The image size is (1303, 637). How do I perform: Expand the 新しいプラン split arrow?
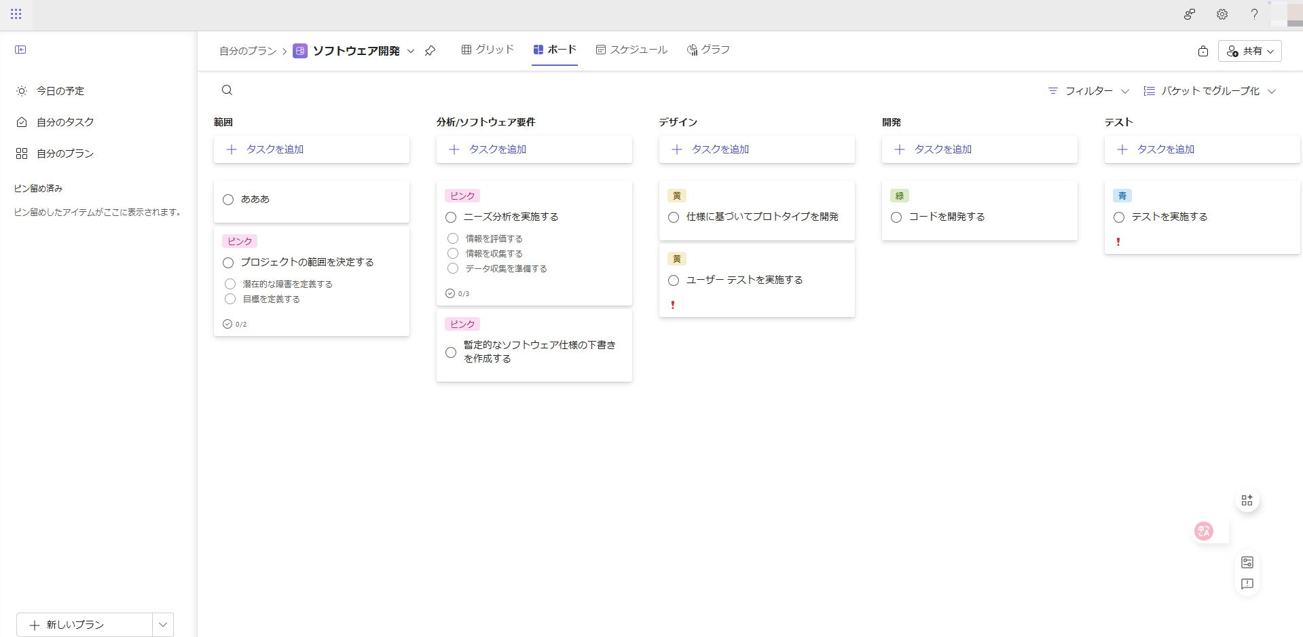click(x=163, y=625)
